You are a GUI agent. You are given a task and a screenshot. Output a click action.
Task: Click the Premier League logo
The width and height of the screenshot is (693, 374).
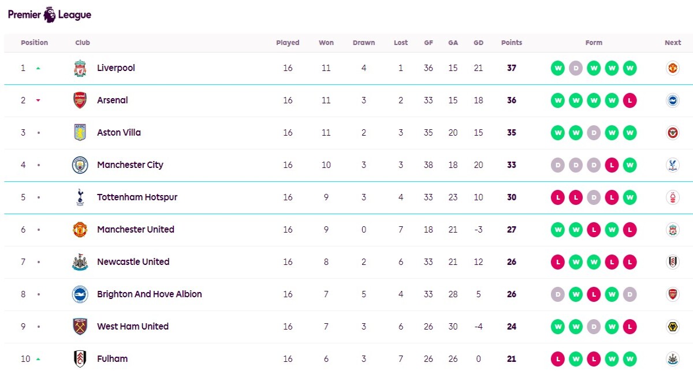50,14
